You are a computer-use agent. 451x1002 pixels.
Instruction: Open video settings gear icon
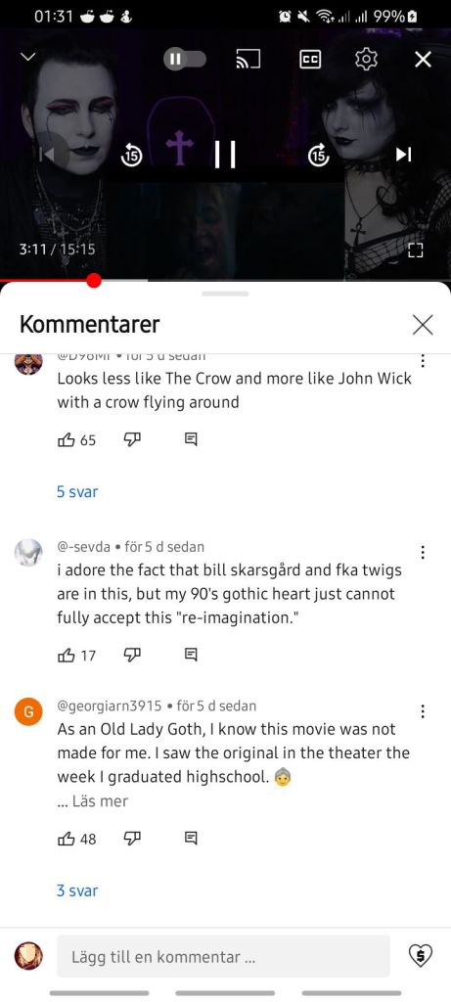coord(366,60)
